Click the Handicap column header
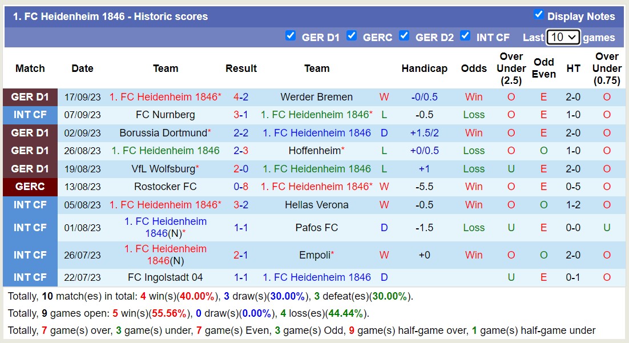629x343 pixels. tap(425, 68)
